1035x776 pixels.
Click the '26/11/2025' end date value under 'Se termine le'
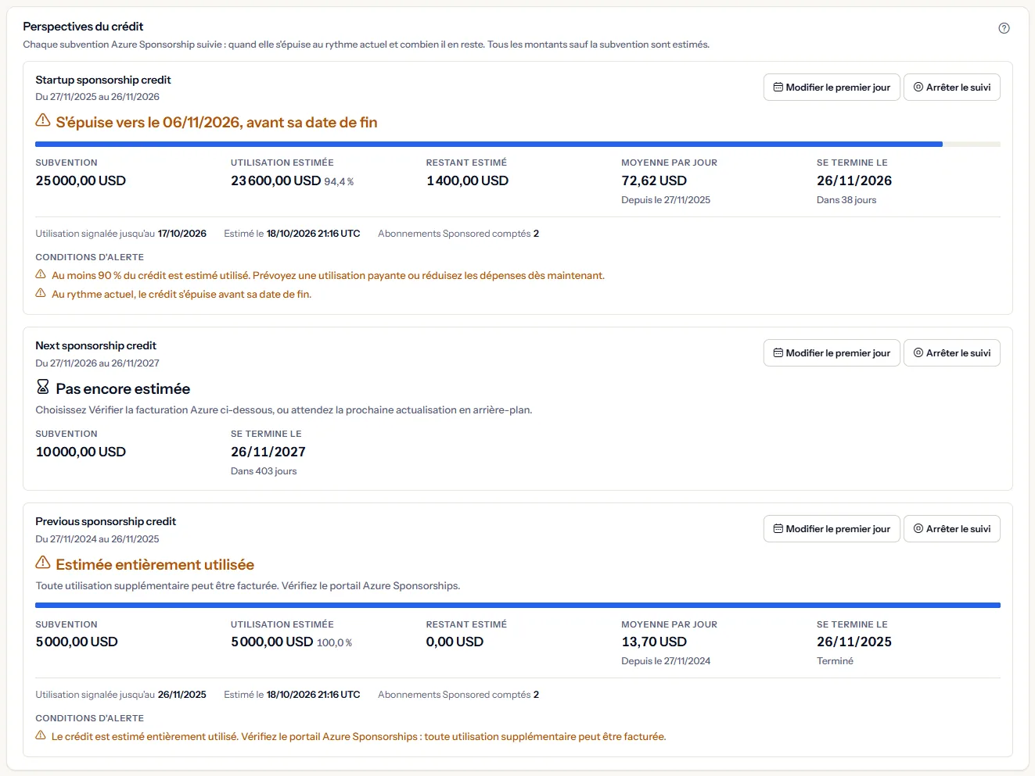pos(854,642)
